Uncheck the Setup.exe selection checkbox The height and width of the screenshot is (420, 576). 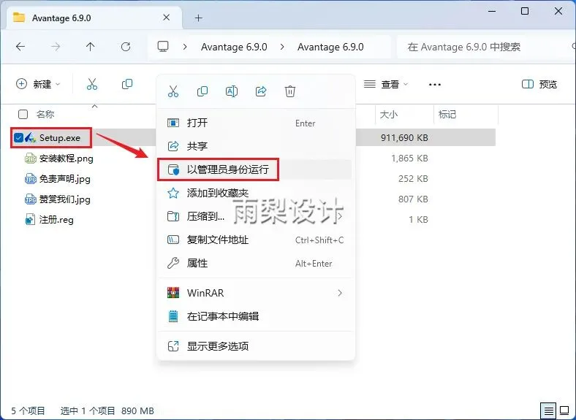click(18, 137)
